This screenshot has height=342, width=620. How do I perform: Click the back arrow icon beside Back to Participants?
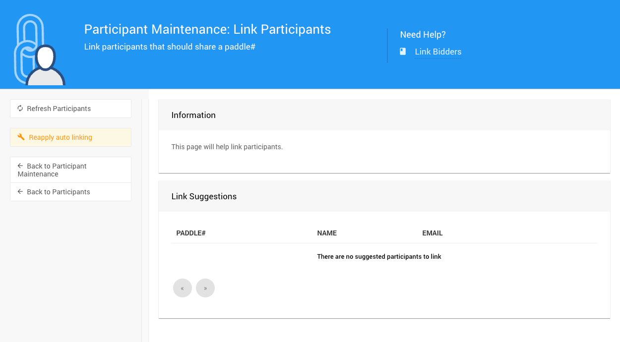(x=20, y=192)
